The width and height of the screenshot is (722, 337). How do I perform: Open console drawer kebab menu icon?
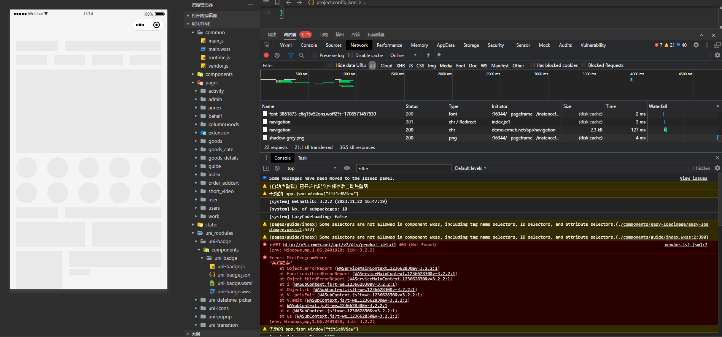(266, 158)
